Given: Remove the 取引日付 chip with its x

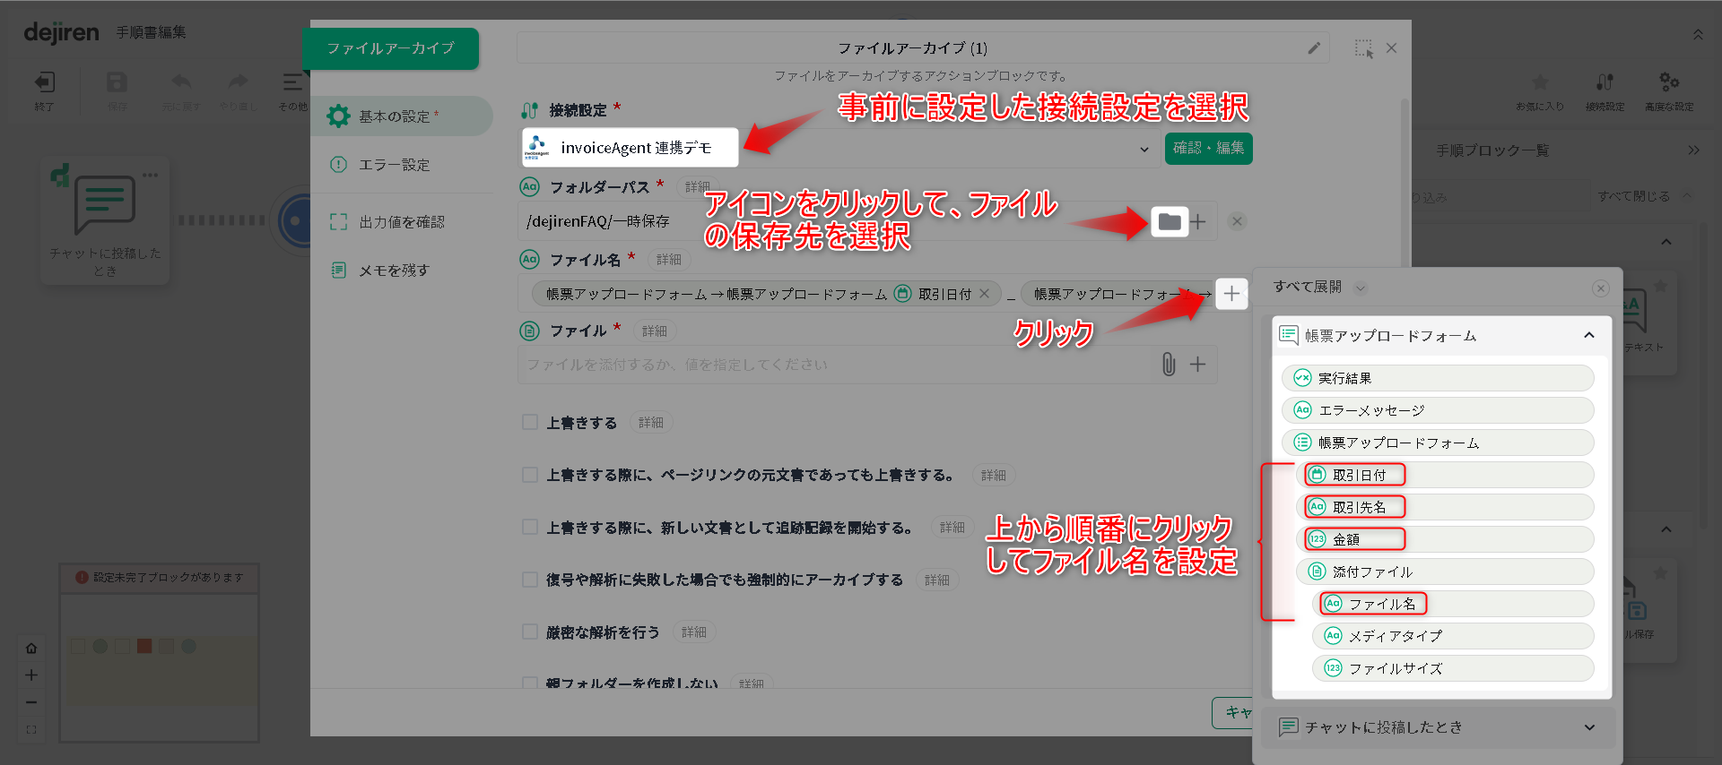Looking at the screenshot, I should pyautogui.click(x=985, y=294).
